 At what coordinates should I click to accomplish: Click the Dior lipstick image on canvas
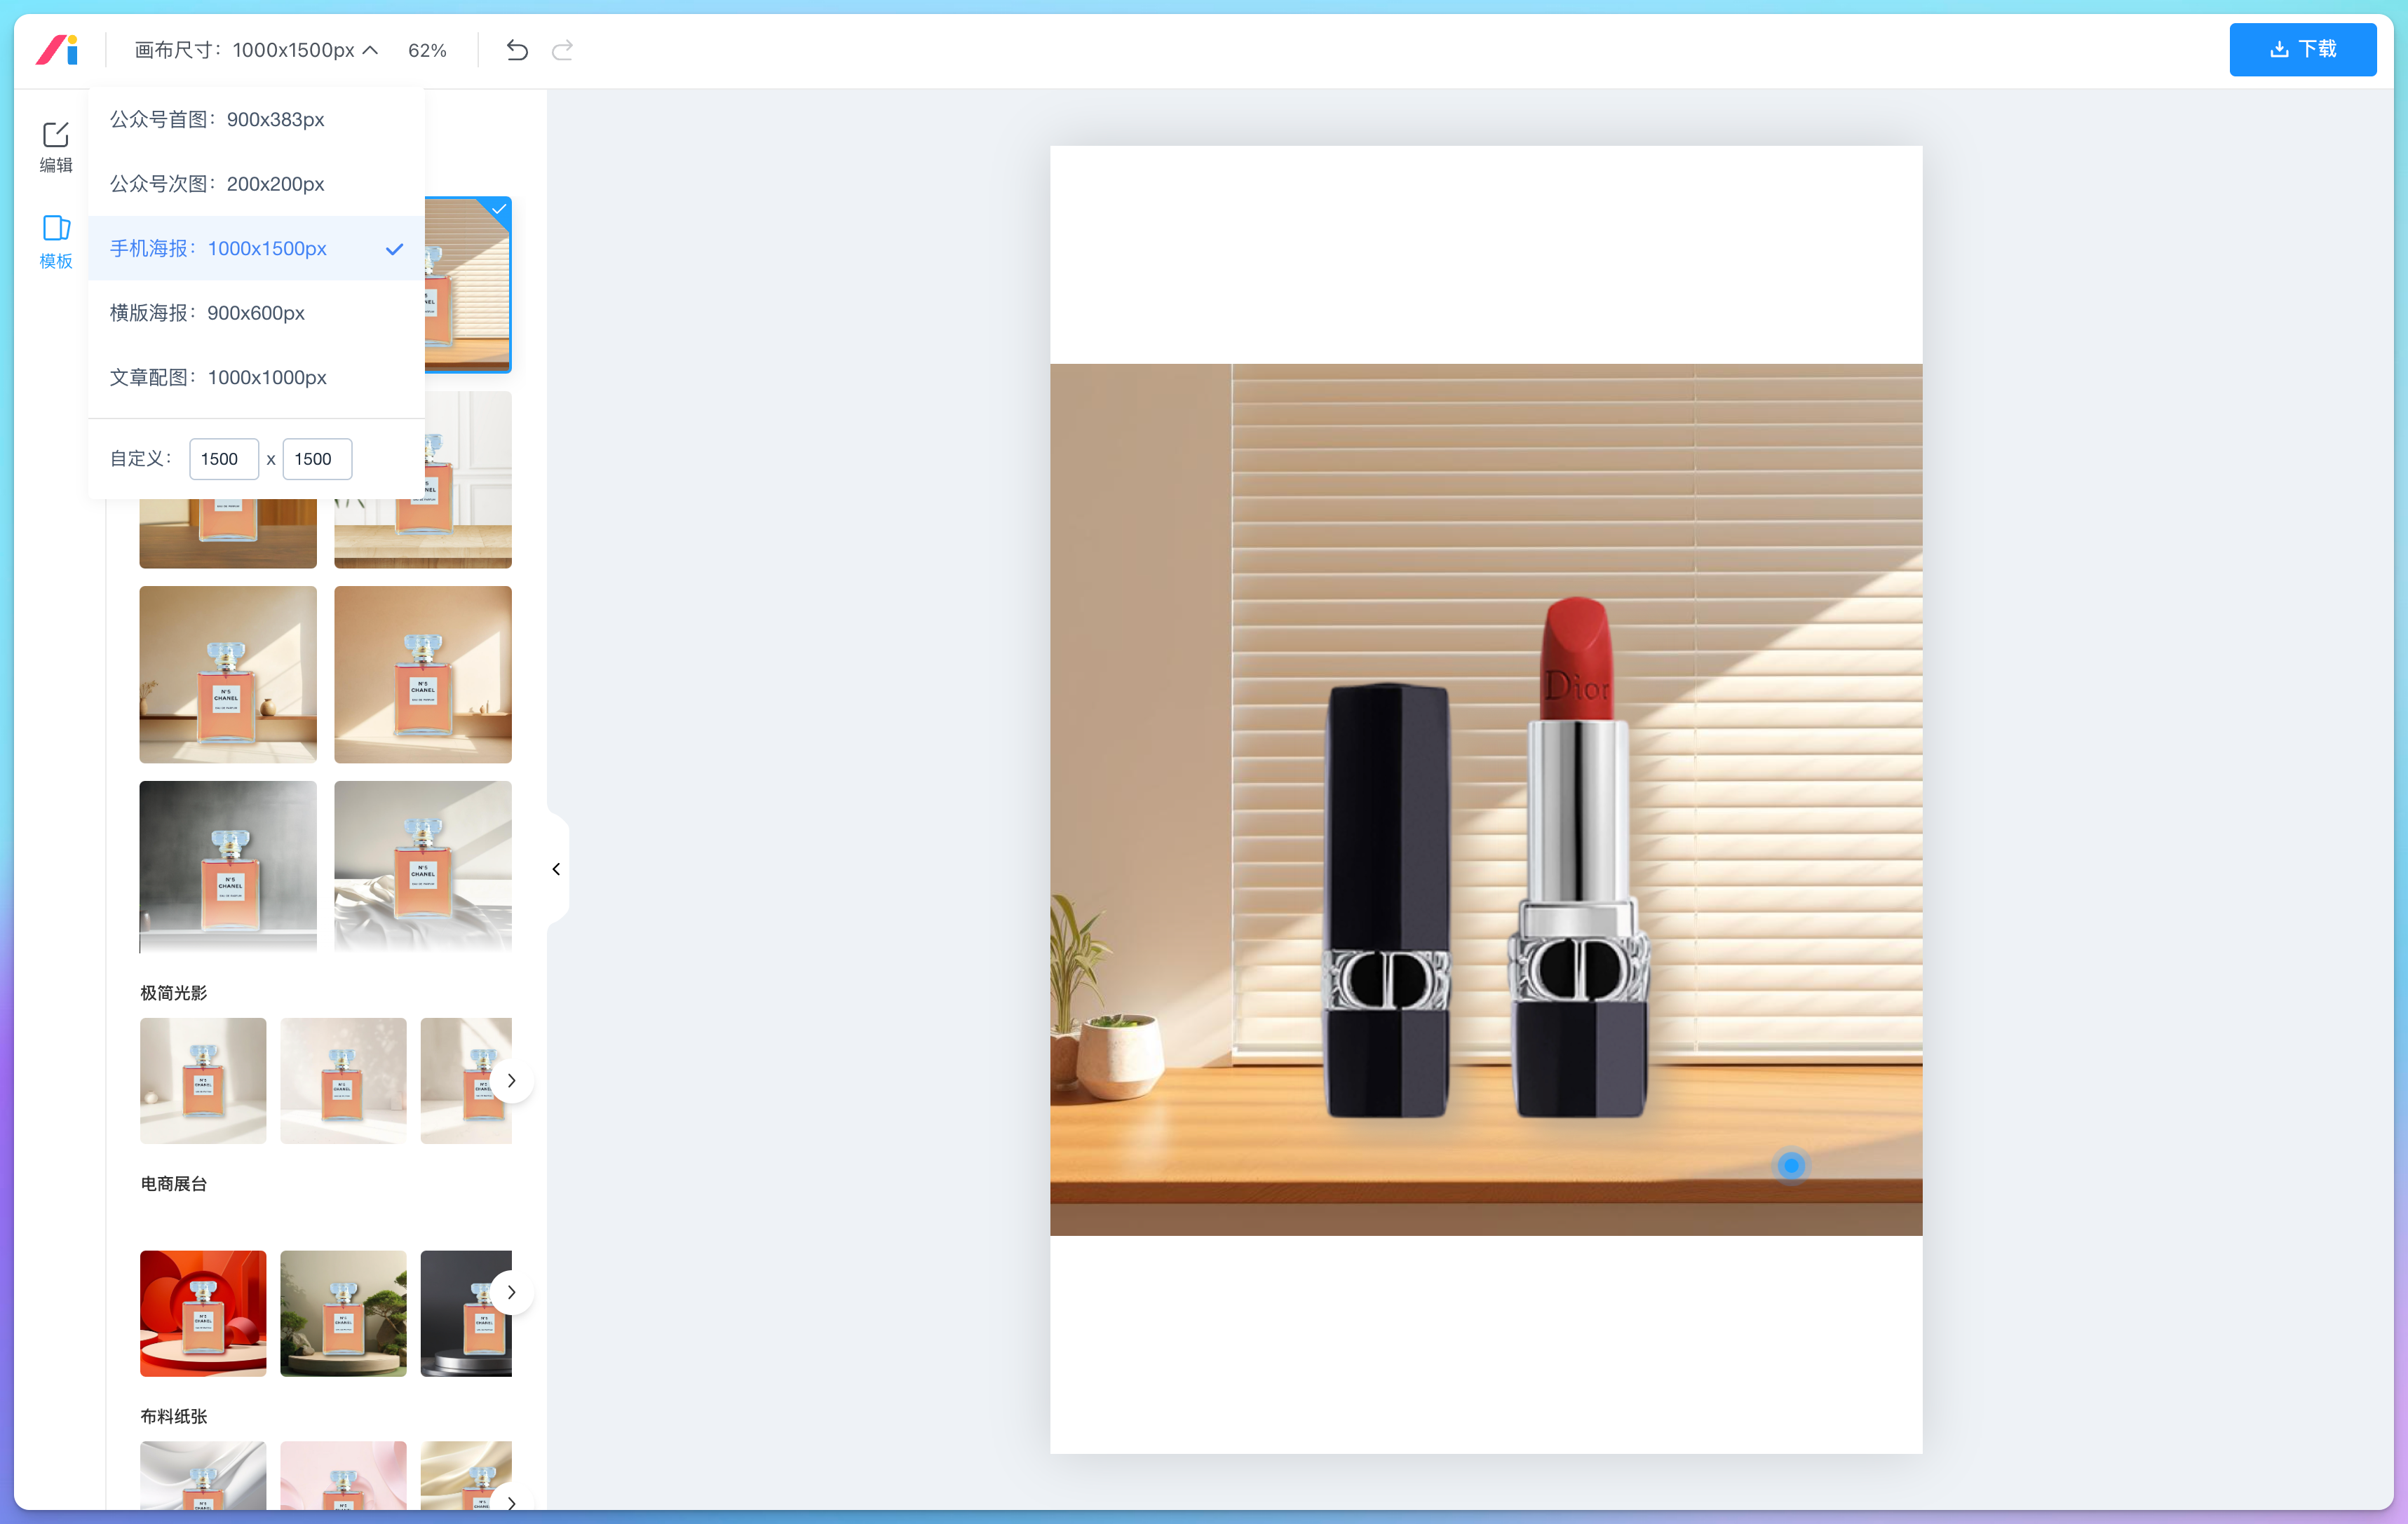[1486, 859]
